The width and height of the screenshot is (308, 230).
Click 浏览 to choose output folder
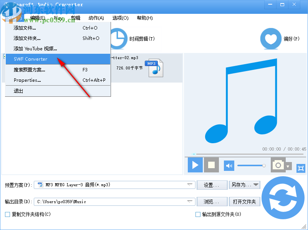pyautogui.click(x=212, y=201)
